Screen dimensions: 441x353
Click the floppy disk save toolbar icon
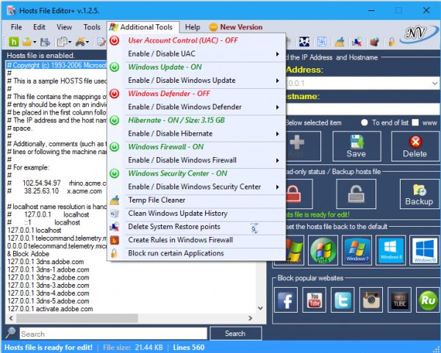tap(45, 42)
